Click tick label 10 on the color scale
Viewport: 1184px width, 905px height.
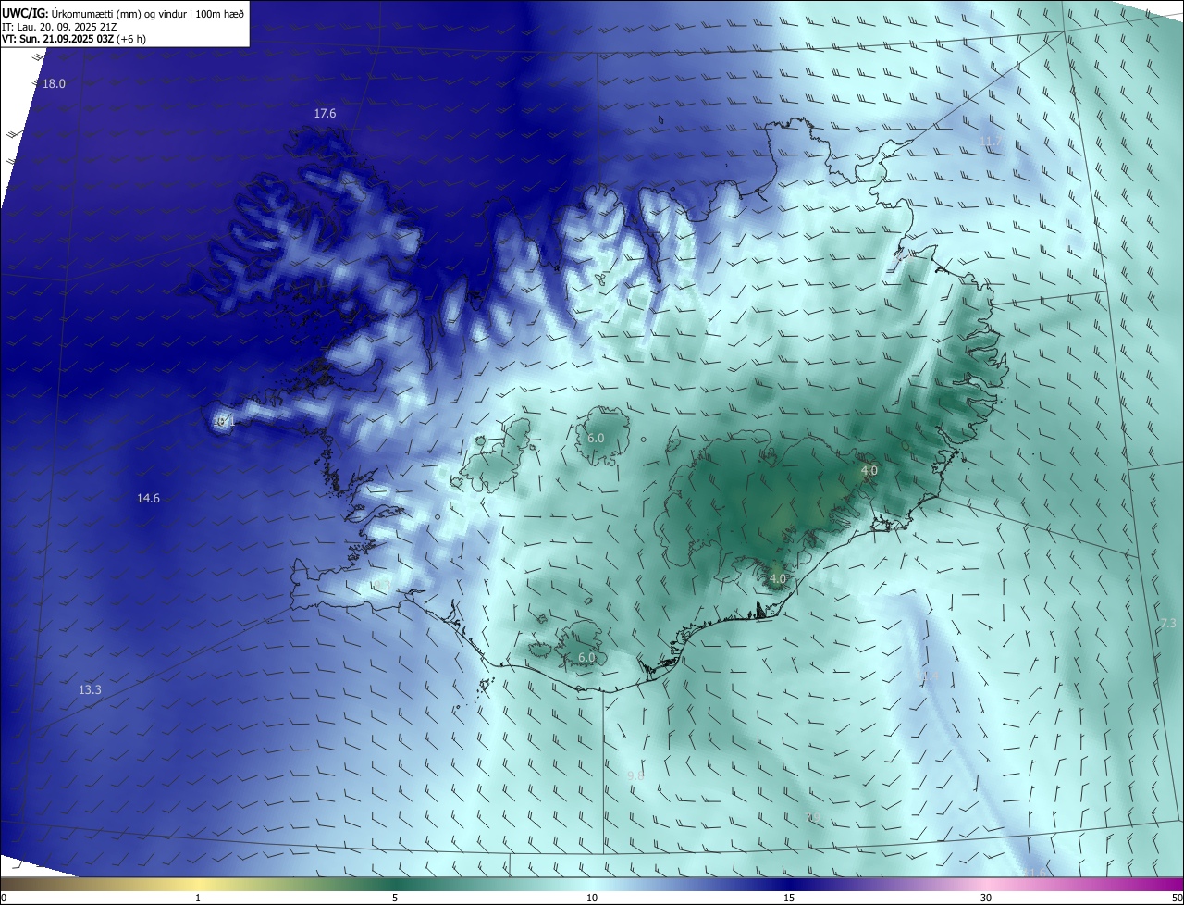pos(592,898)
